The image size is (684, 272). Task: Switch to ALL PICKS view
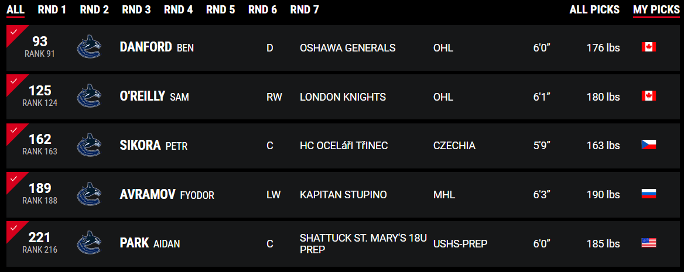[594, 9]
